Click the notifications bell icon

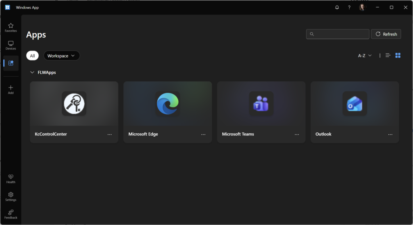click(337, 7)
